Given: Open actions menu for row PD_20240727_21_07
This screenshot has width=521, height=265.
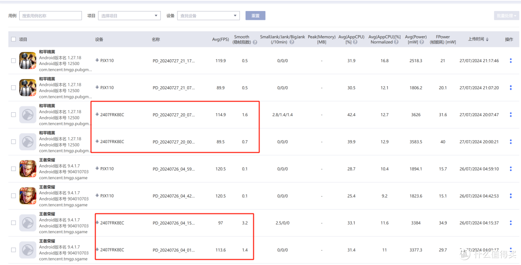Looking at the screenshot, I should pos(510,88).
